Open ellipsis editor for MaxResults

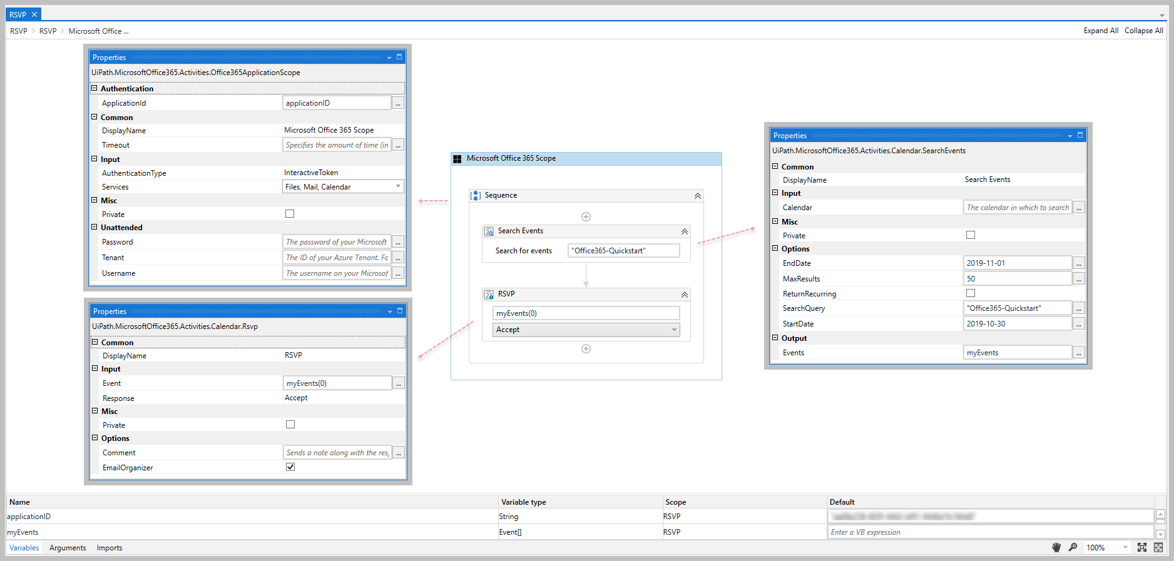click(1079, 279)
